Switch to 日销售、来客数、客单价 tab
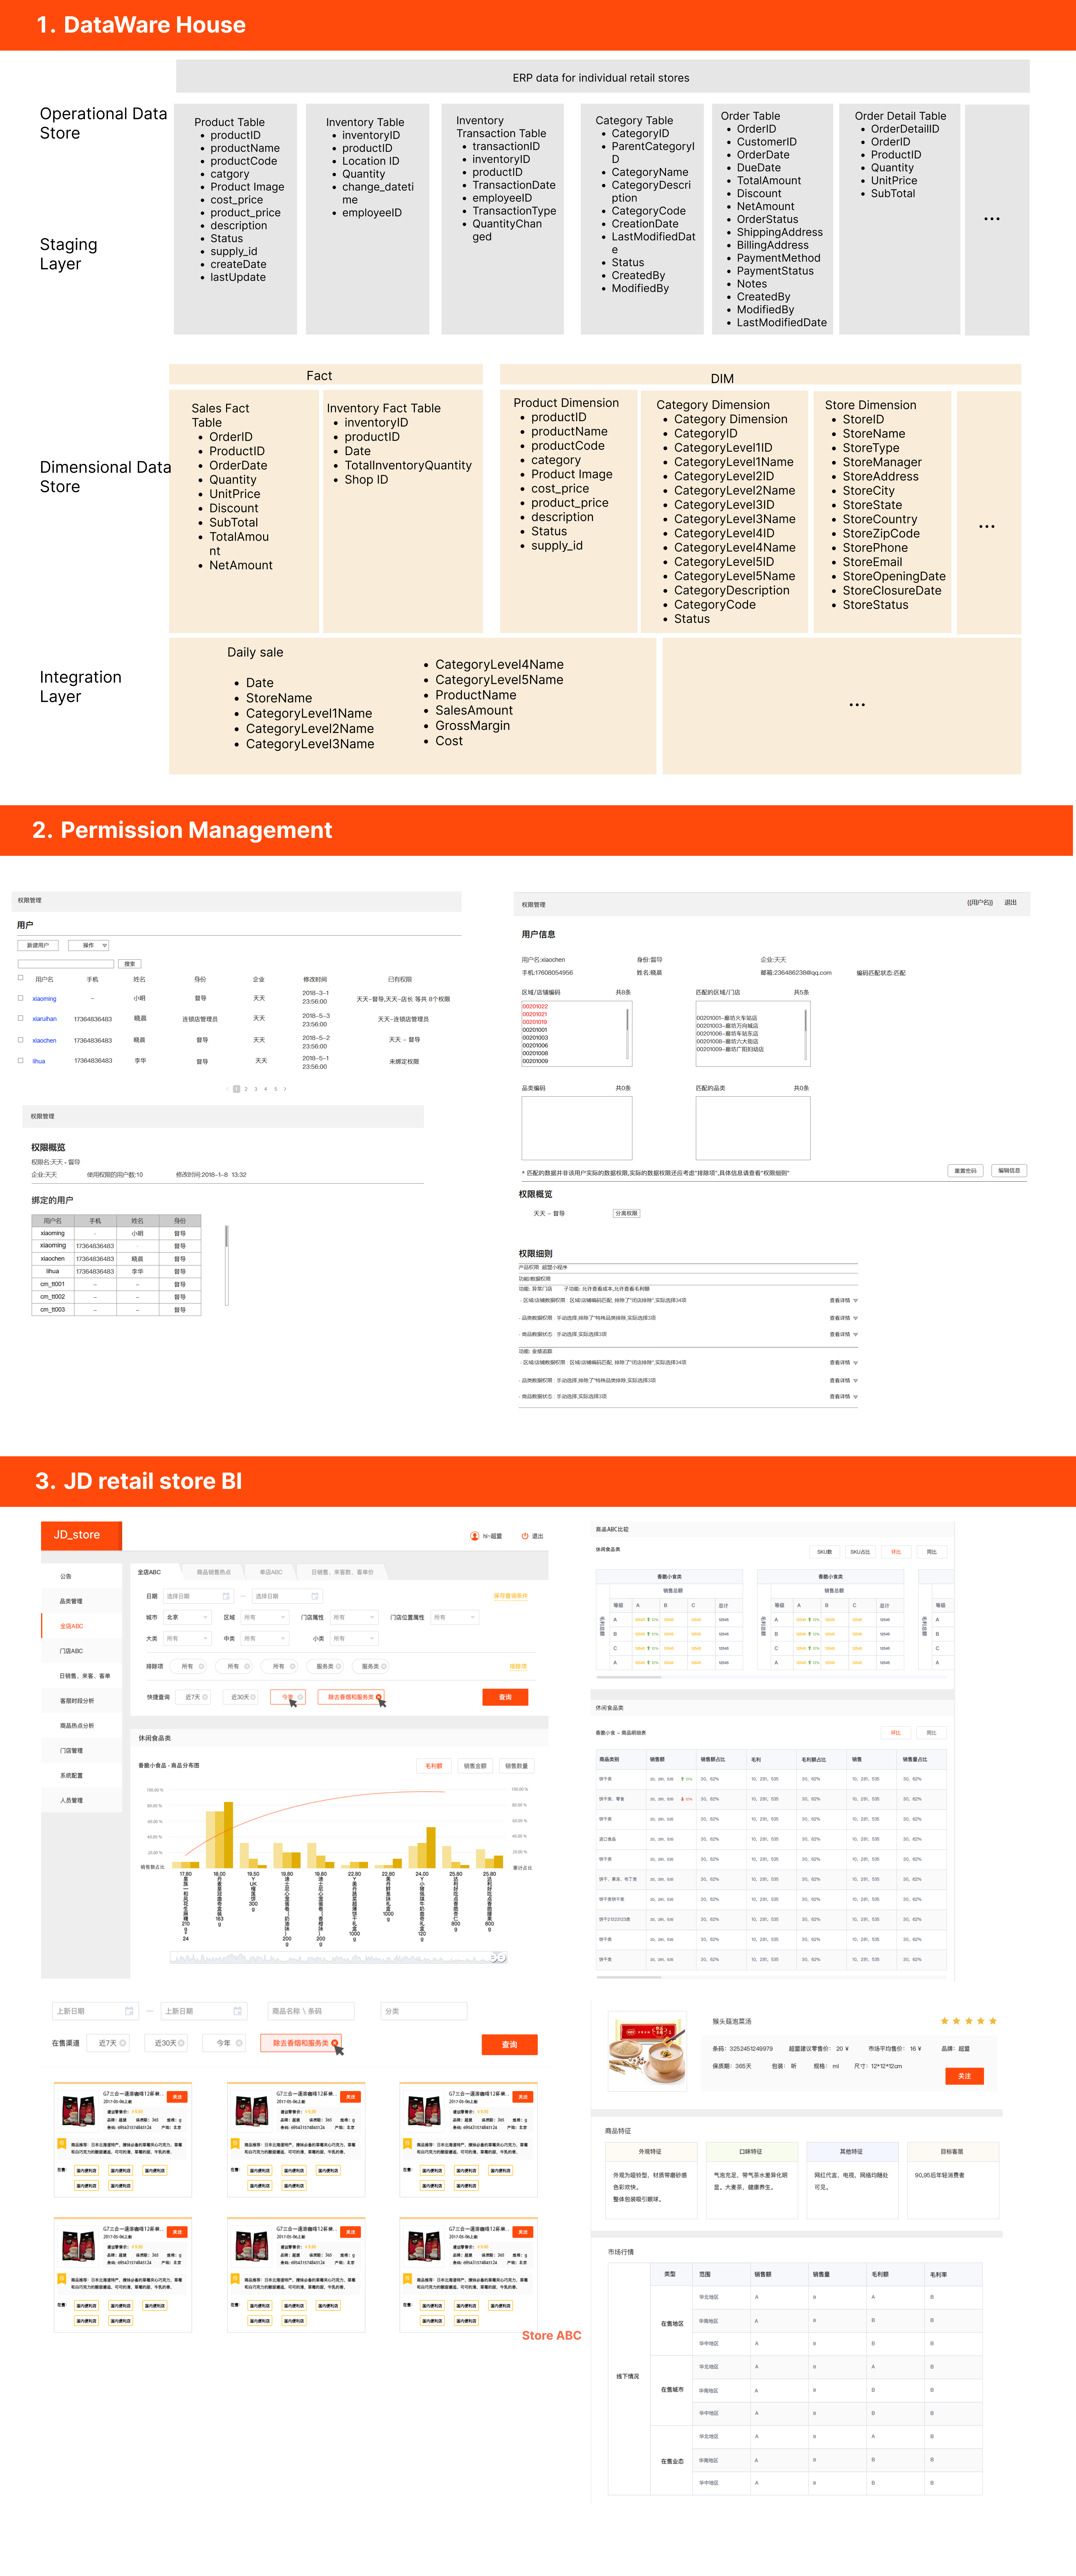 click(343, 1572)
